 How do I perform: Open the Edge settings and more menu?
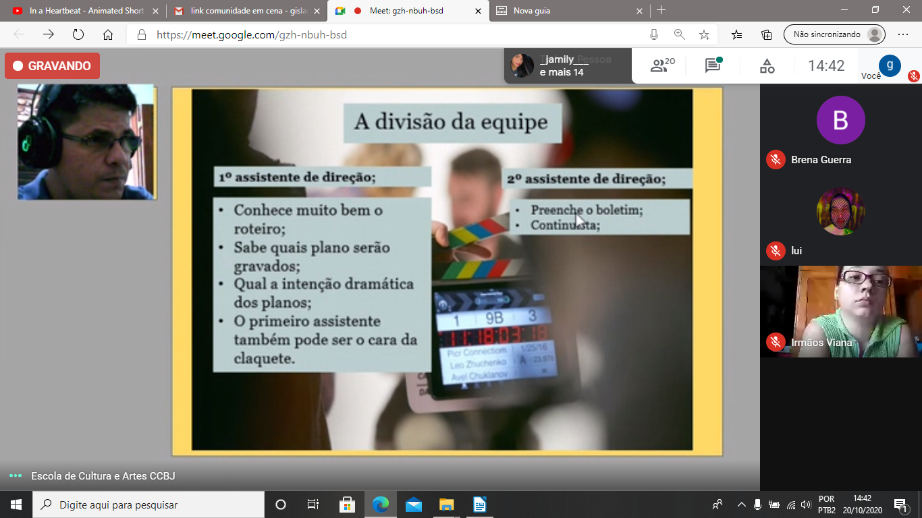903,34
